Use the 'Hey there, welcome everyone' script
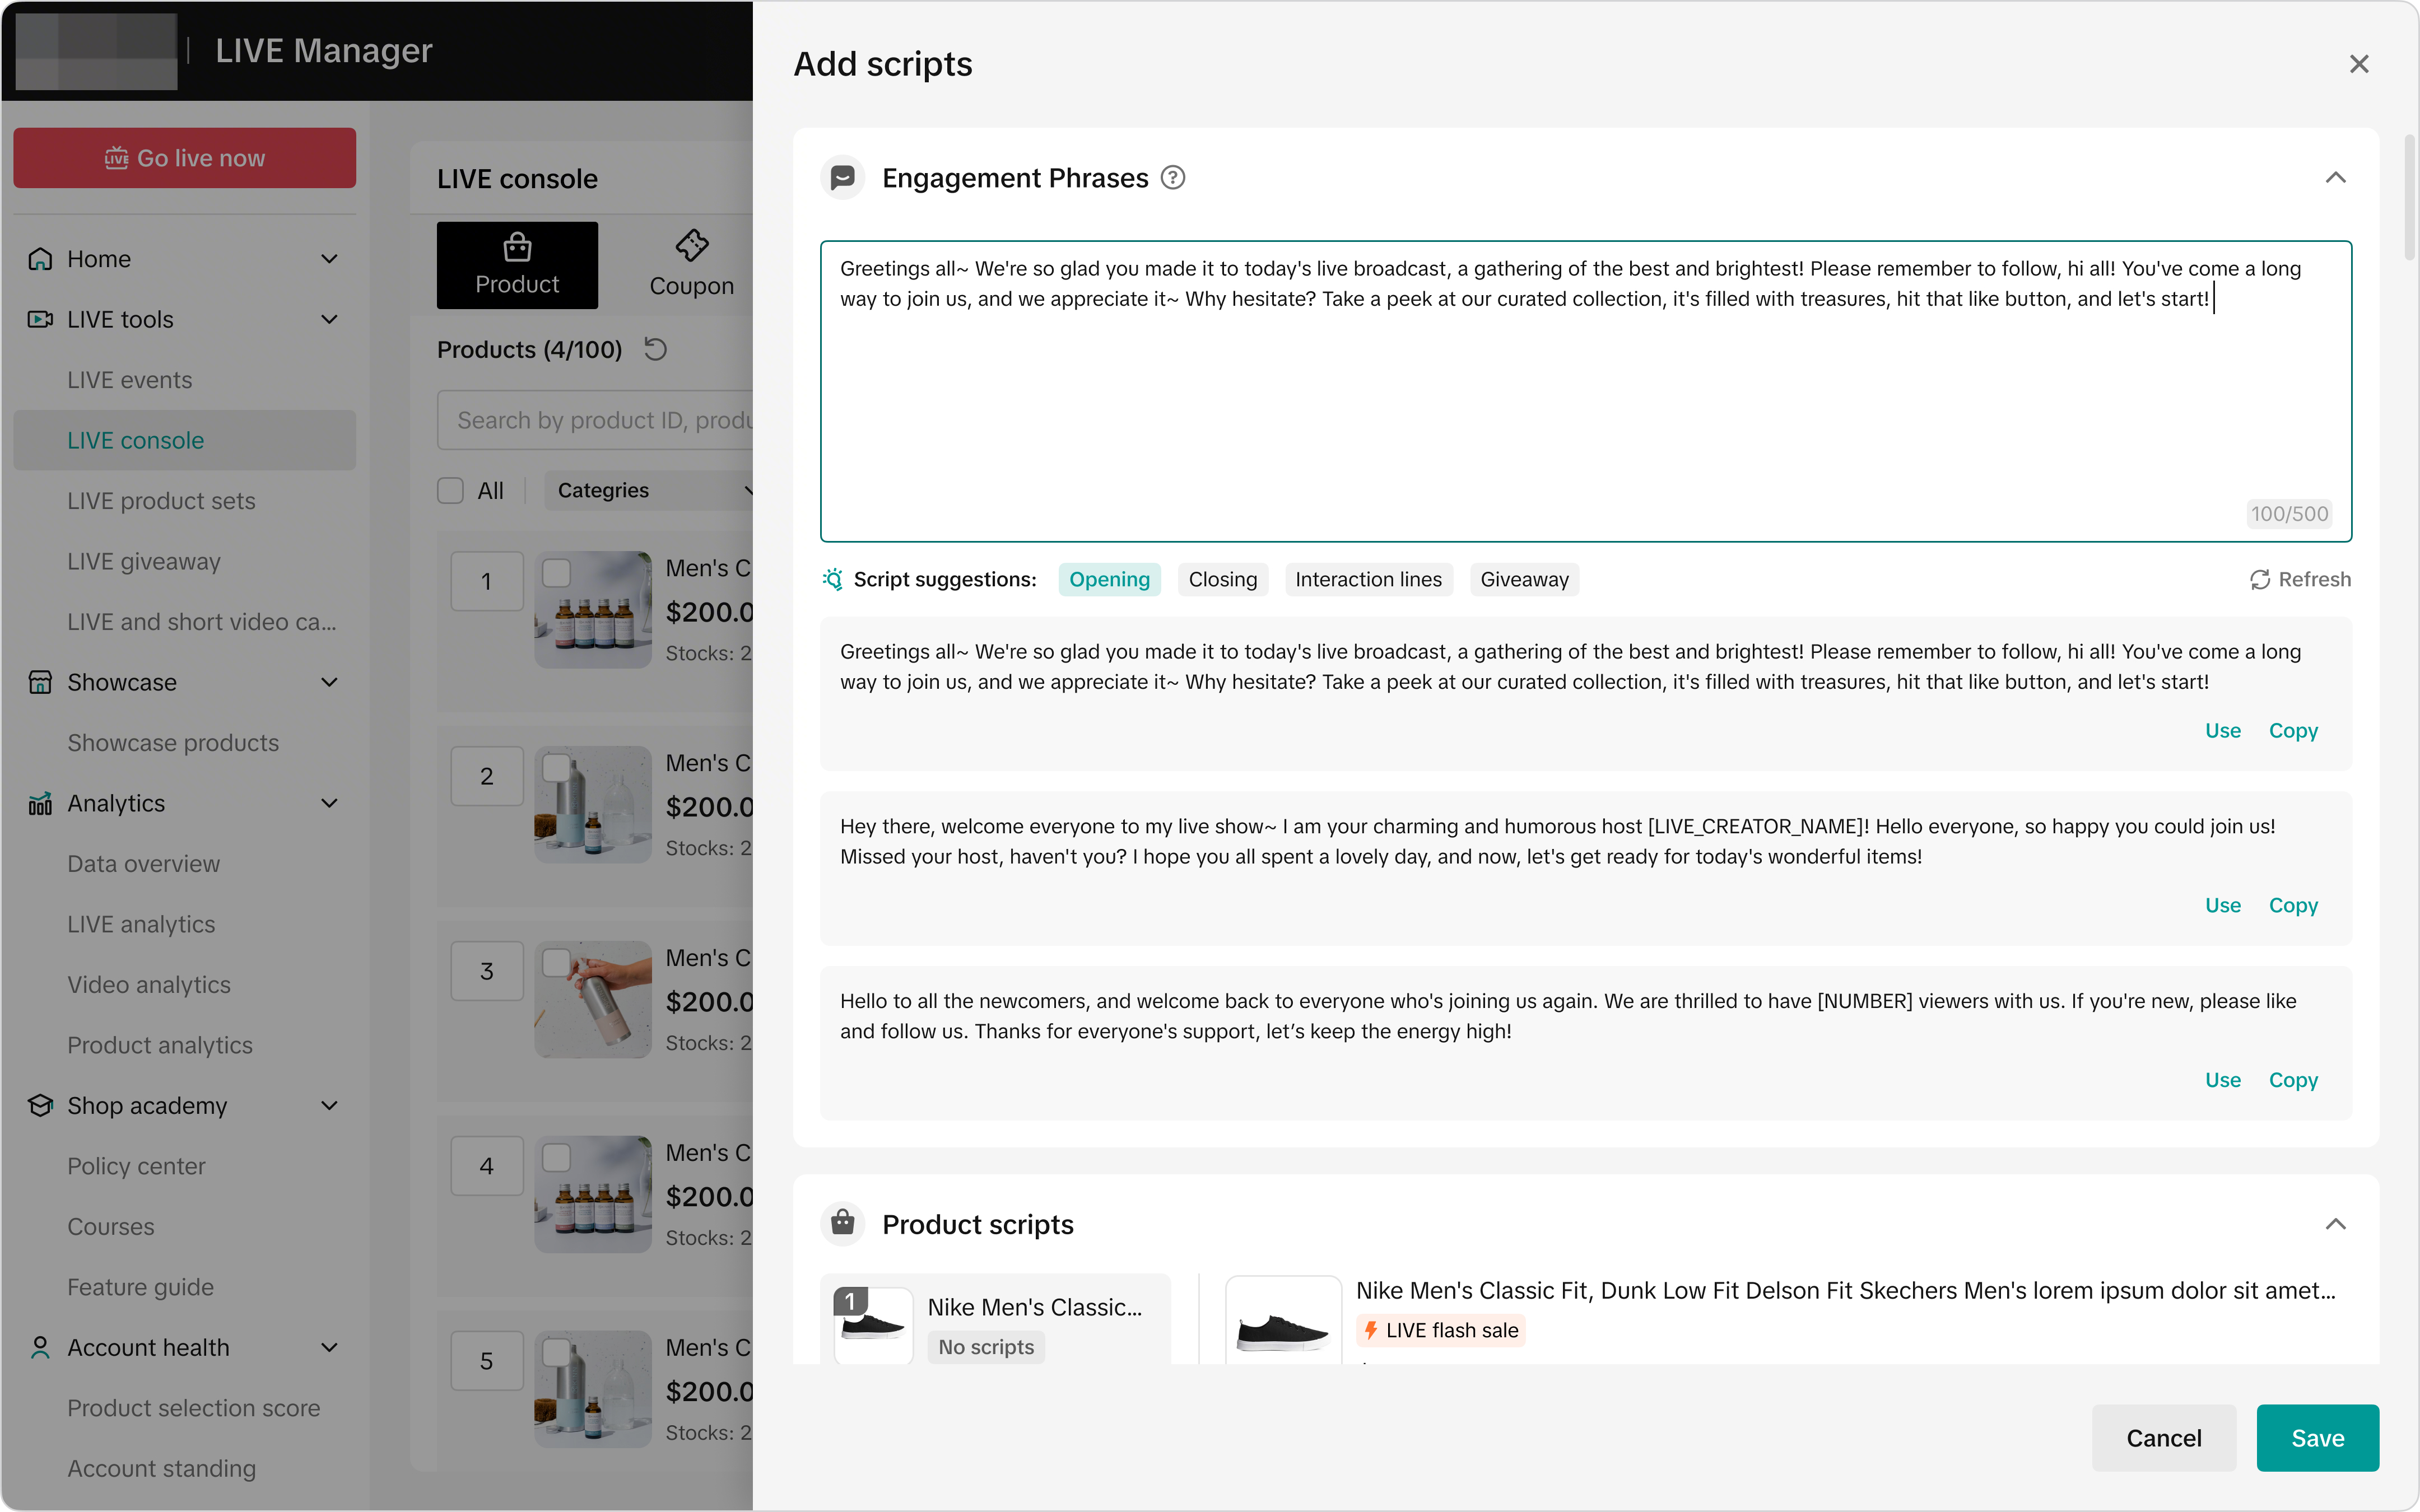 tap(2222, 905)
